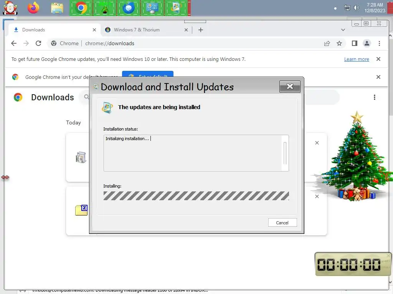The image size is (393, 294).
Task: Open Downloads page more actions menu
Action: pyautogui.click(x=375, y=97)
